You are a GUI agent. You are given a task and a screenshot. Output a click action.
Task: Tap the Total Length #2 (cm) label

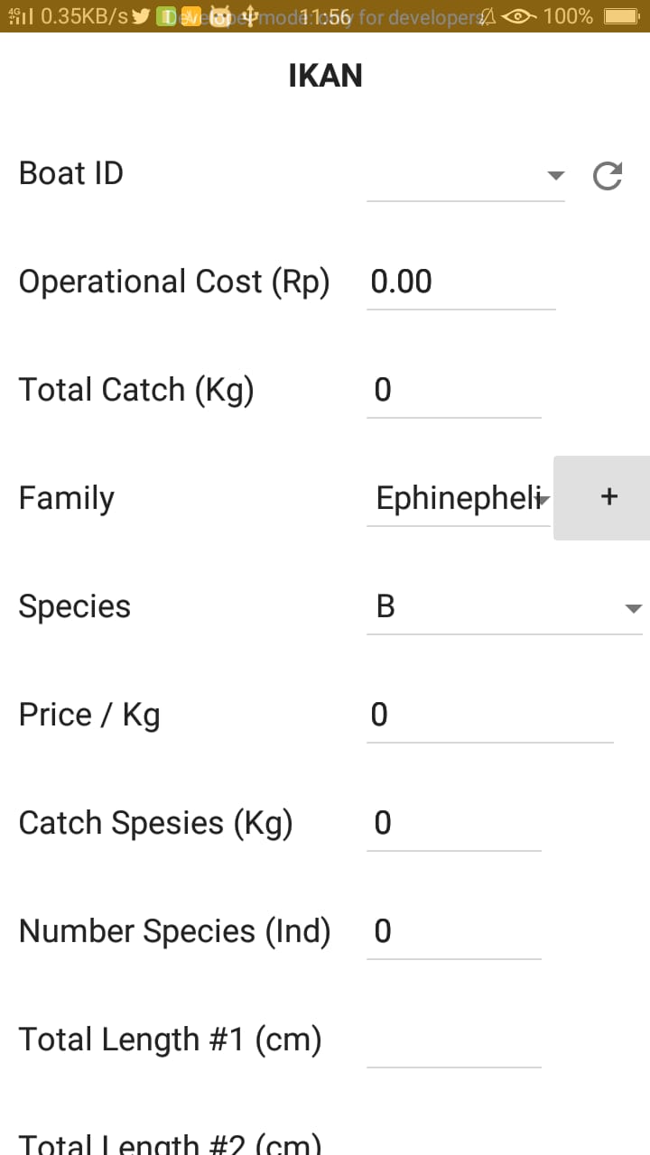(x=171, y=1143)
